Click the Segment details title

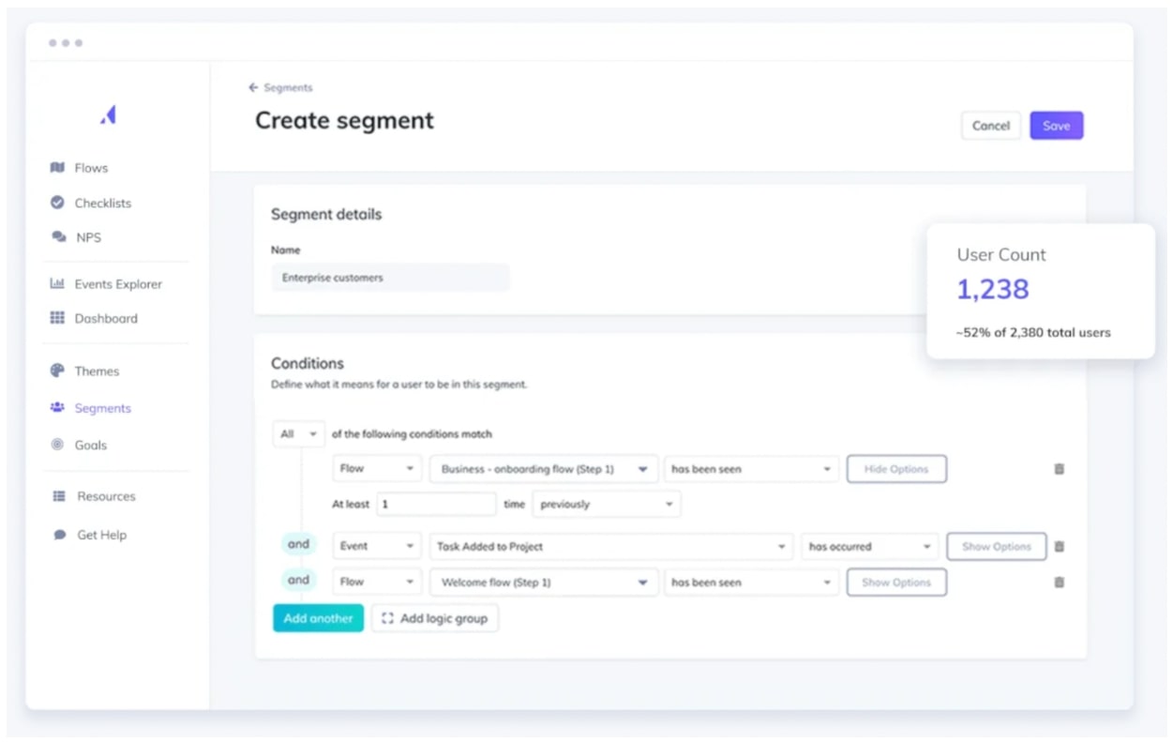(x=326, y=215)
